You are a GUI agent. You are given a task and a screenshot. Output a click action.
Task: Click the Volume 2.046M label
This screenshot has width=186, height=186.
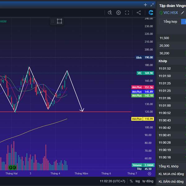coord(143,165)
